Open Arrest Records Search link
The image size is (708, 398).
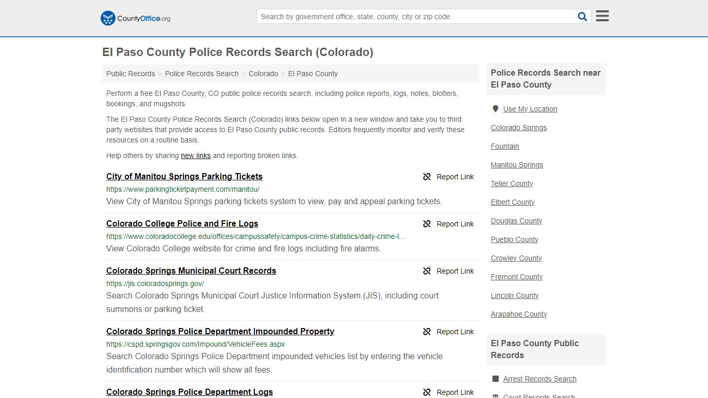(x=540, y=379)
